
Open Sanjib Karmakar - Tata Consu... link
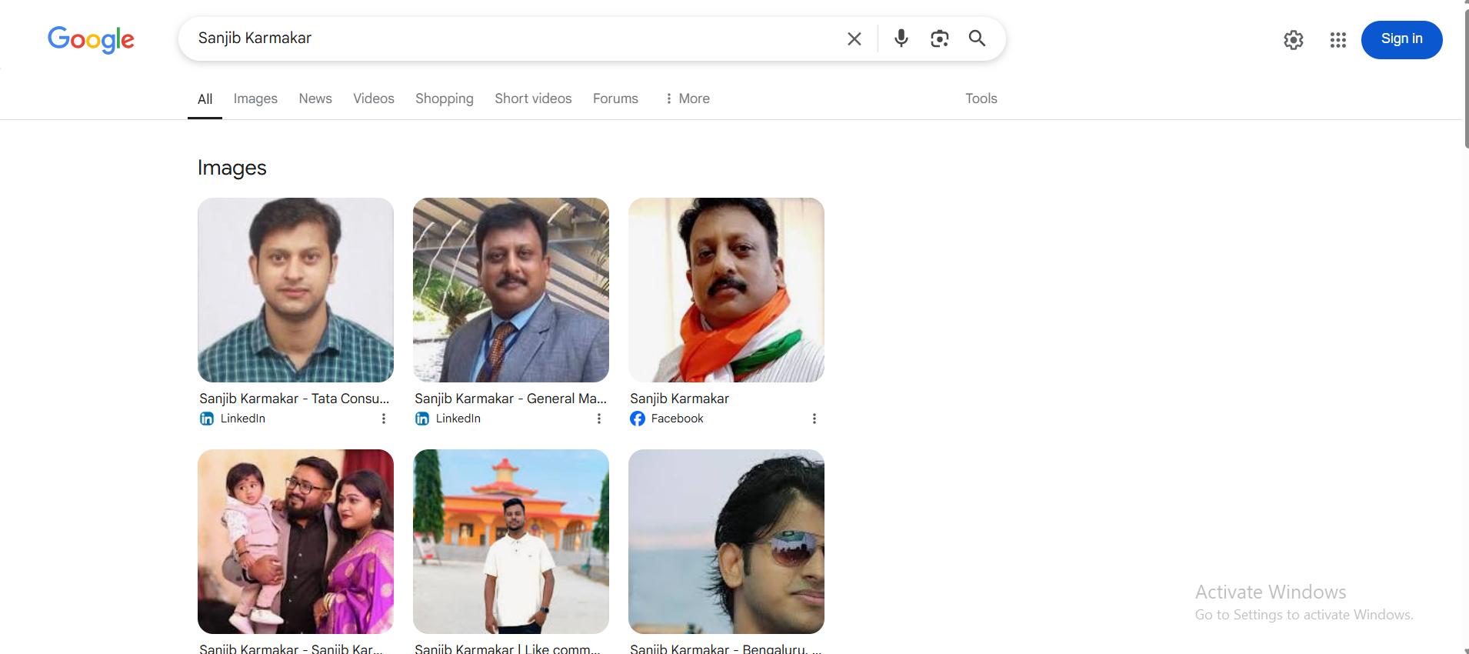pos(295,399)
